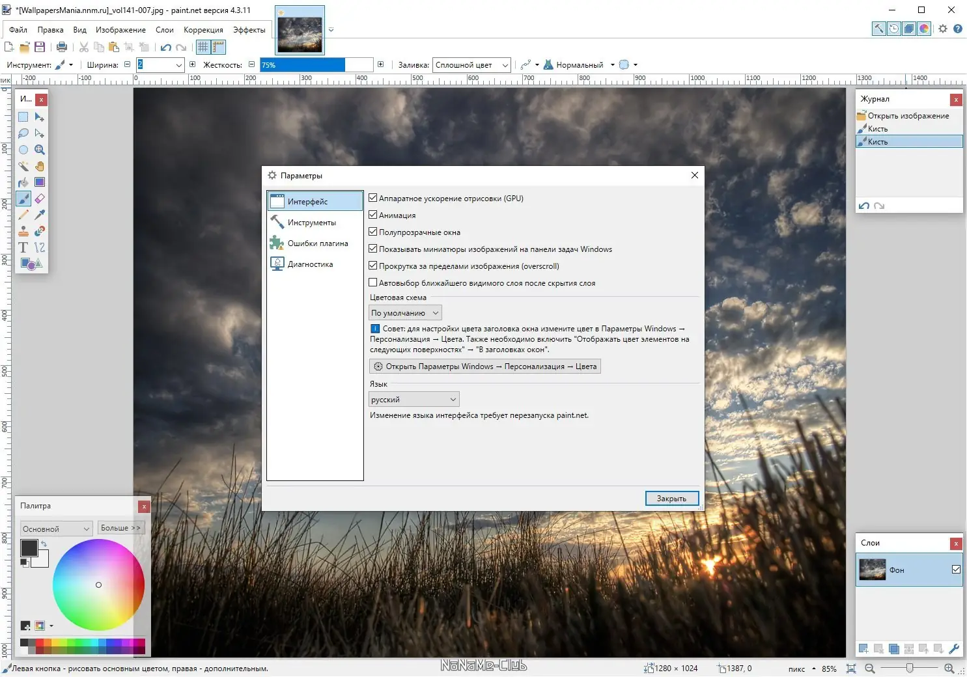This screenshot has height=677, width=967.
Task: Click Открыть Параметры Windows → Персонализация button
Action: click(x=485, y=366)
